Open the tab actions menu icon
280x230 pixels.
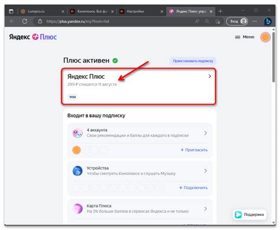(x=11, y=11)
